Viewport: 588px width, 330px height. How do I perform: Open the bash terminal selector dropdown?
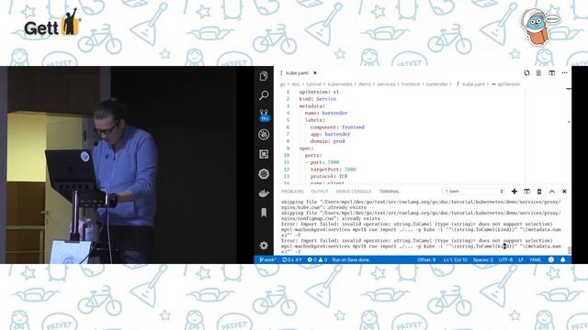[x=474, y=192]
